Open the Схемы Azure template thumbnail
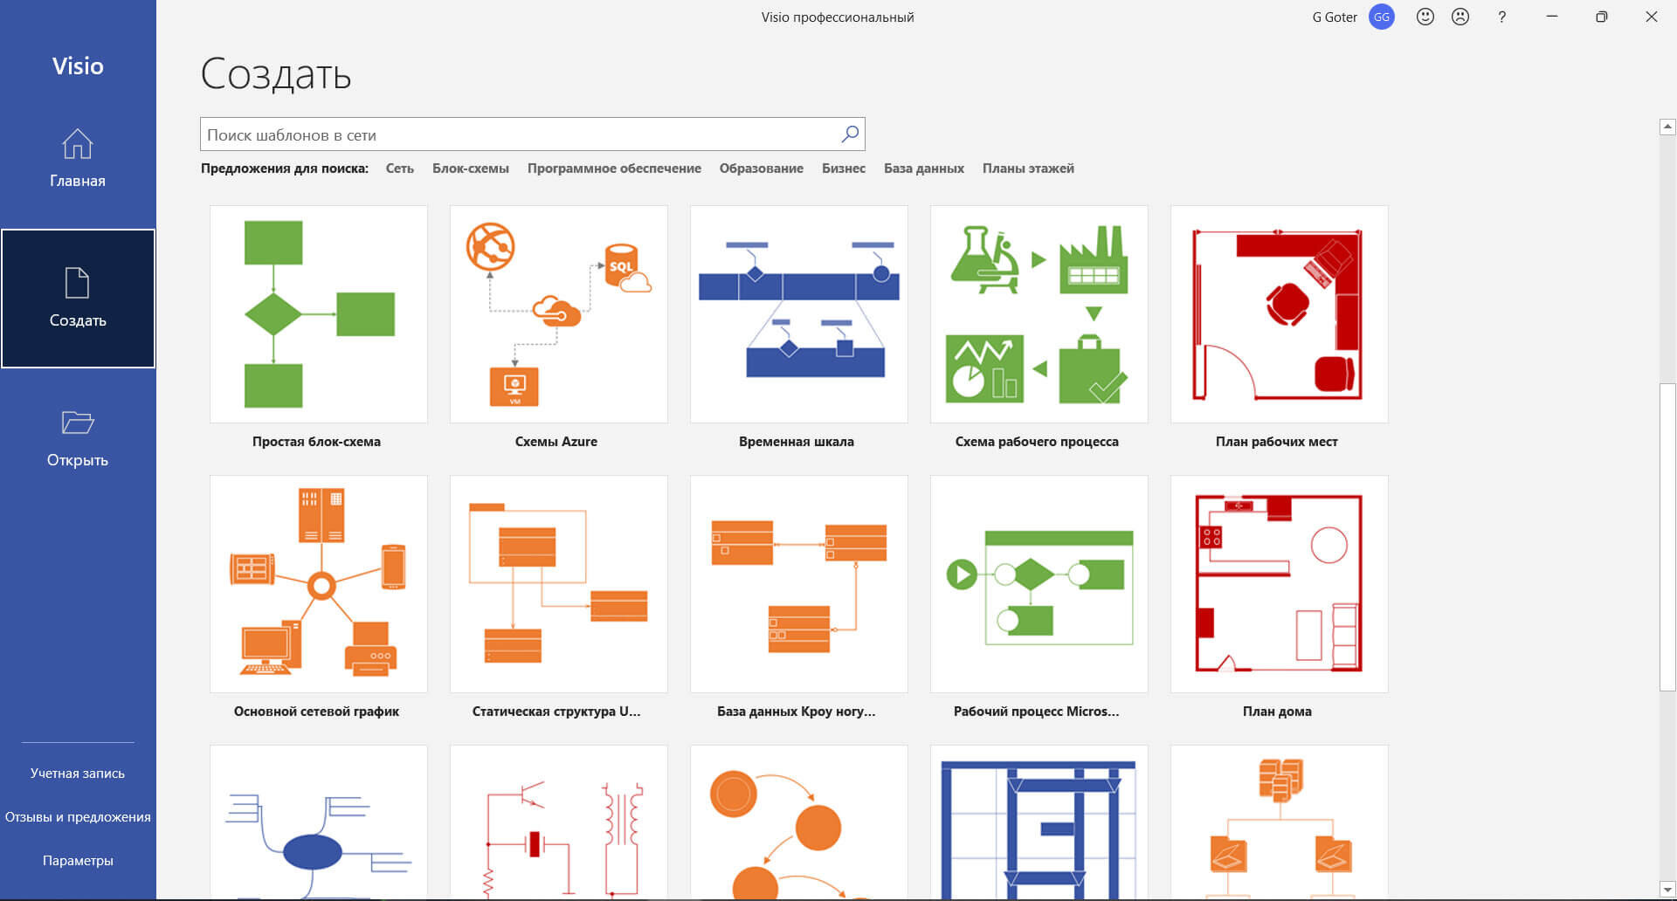This screenshot has width=1677, height=901. click(x=559, y=314)
